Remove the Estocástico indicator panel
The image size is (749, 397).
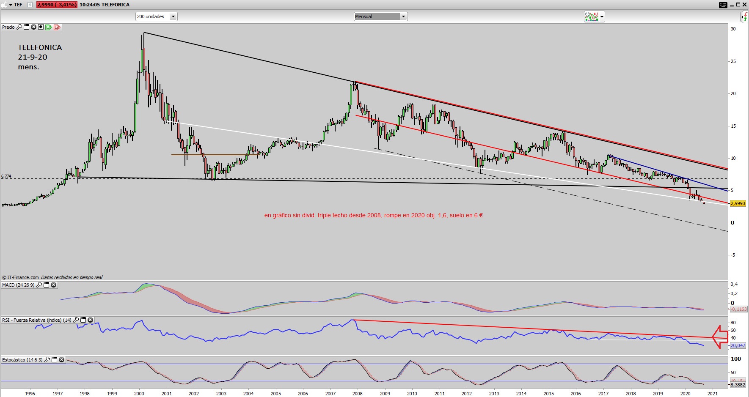62,360
